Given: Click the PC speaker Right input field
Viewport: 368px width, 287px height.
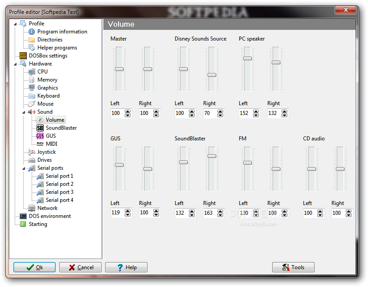Looking at the screenshot, I should point(274,113).
